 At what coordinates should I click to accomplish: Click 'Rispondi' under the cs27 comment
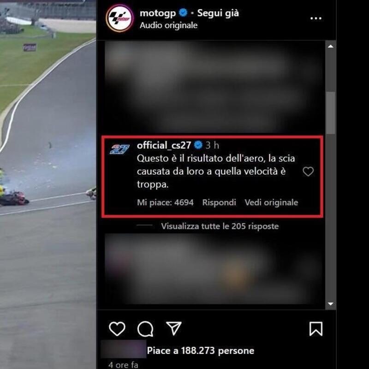click(219, 202)
